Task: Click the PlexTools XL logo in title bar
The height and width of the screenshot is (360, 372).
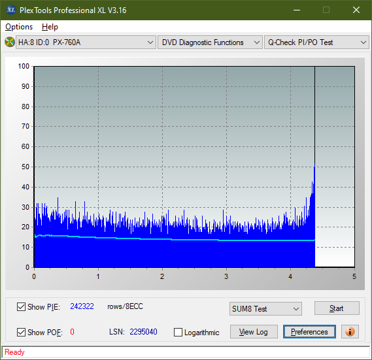Action: pos(11,10)
